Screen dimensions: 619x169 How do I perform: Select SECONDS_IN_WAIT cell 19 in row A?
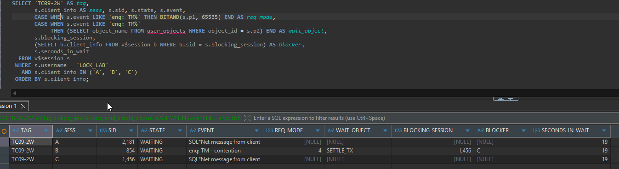(570, 142)
